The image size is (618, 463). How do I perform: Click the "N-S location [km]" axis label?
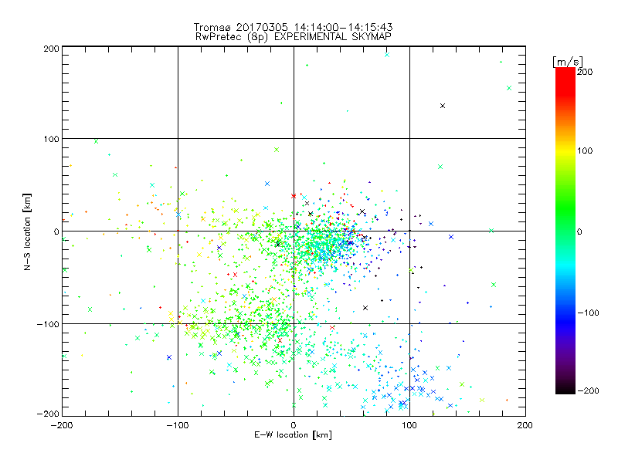tap(27, 231)
